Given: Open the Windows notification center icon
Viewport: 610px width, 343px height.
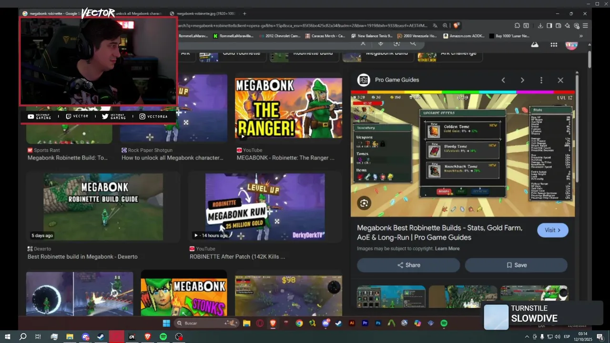Looking at the screenshot, I should click(600, 337).
